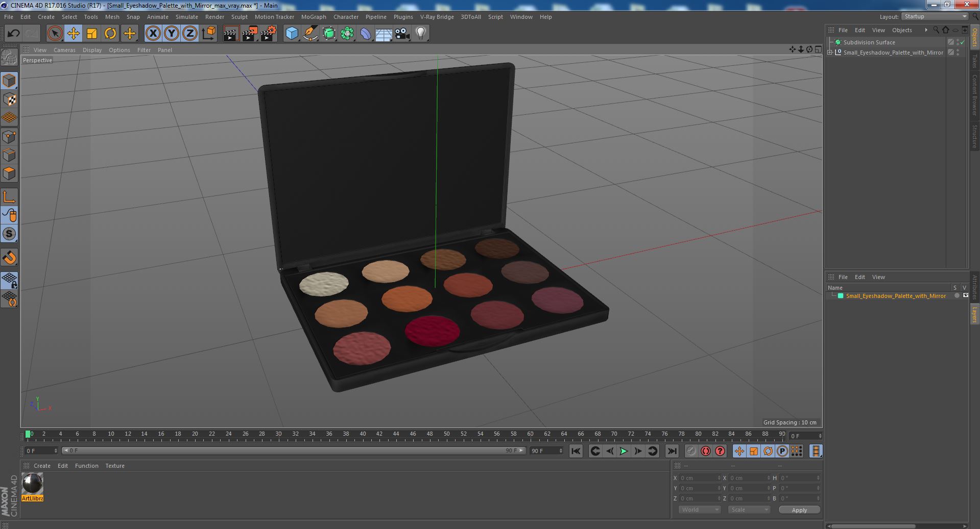
Task: Open the deformer objects icon
Action: tap(366, 34)
